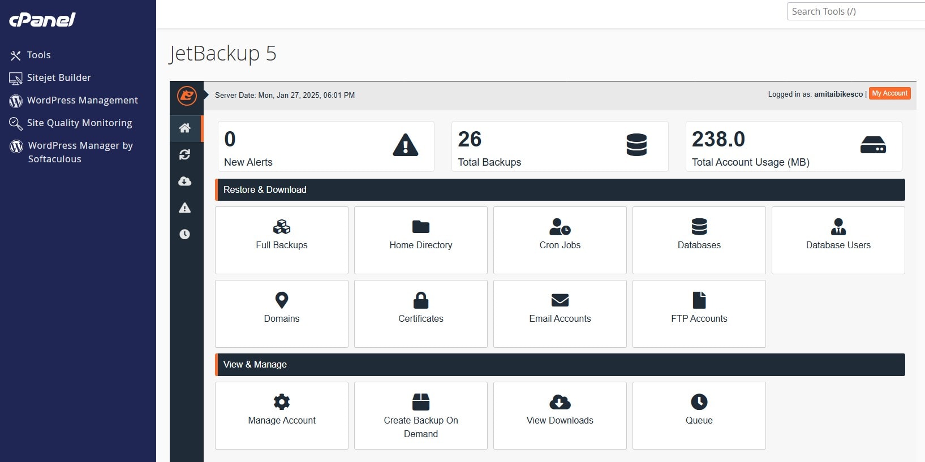The width and height of the screenshot is (925, 462).
Task: Open View Downloads tile
Action: pos(560,416)
